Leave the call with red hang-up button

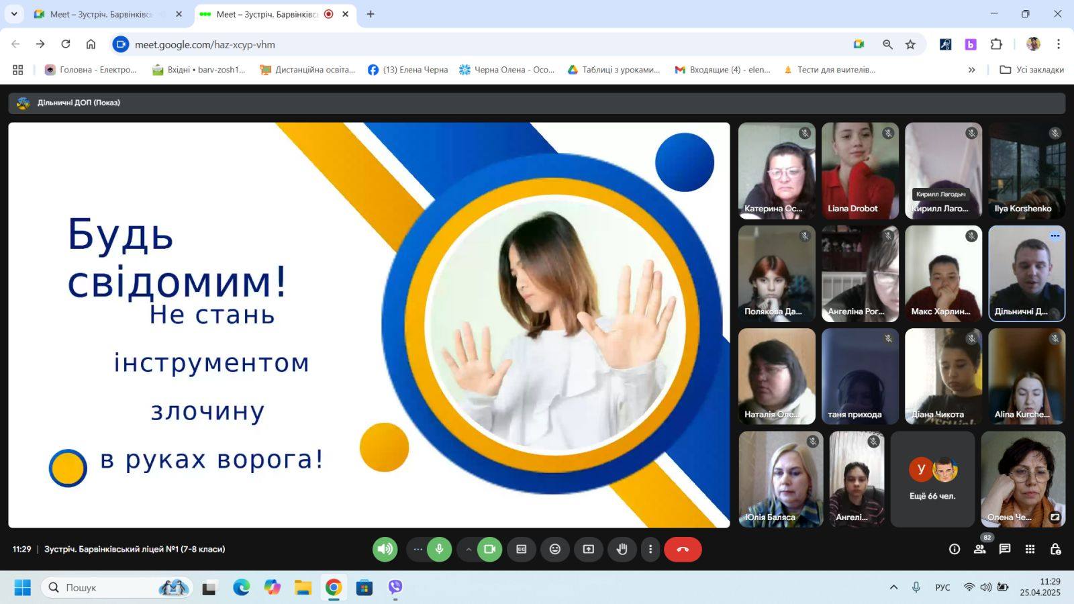pyautogui.click(x=683, y=549)
